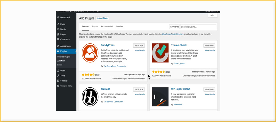Open Editor in Plugins submenu

pyautogui.click(x=60, y=65)
